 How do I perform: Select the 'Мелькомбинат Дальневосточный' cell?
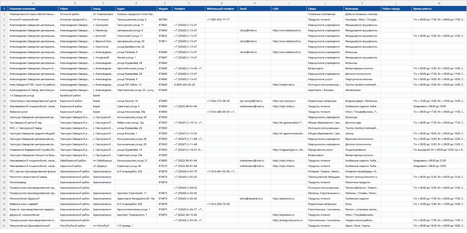point(33,226)
